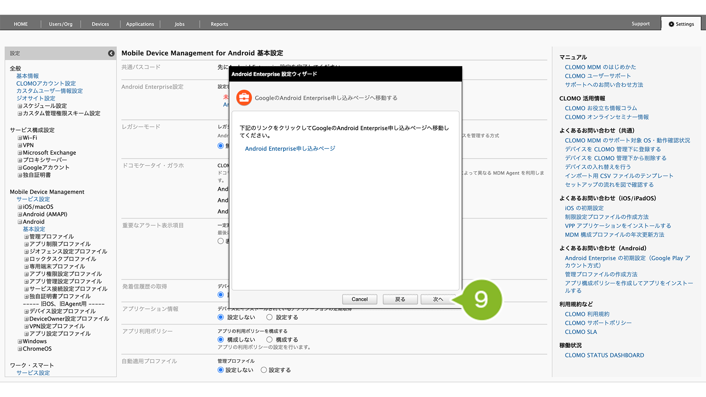Image resolution: width=706 pixels, height=397 pixels.
Task: Expand the プロキシサーバー node
Action: click(x=20, y=160)
